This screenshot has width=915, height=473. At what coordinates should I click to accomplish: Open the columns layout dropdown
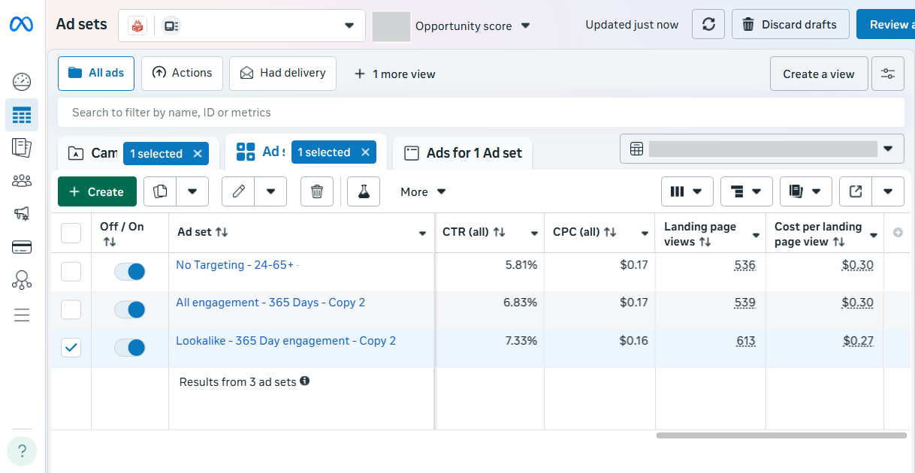click(687, 191)
